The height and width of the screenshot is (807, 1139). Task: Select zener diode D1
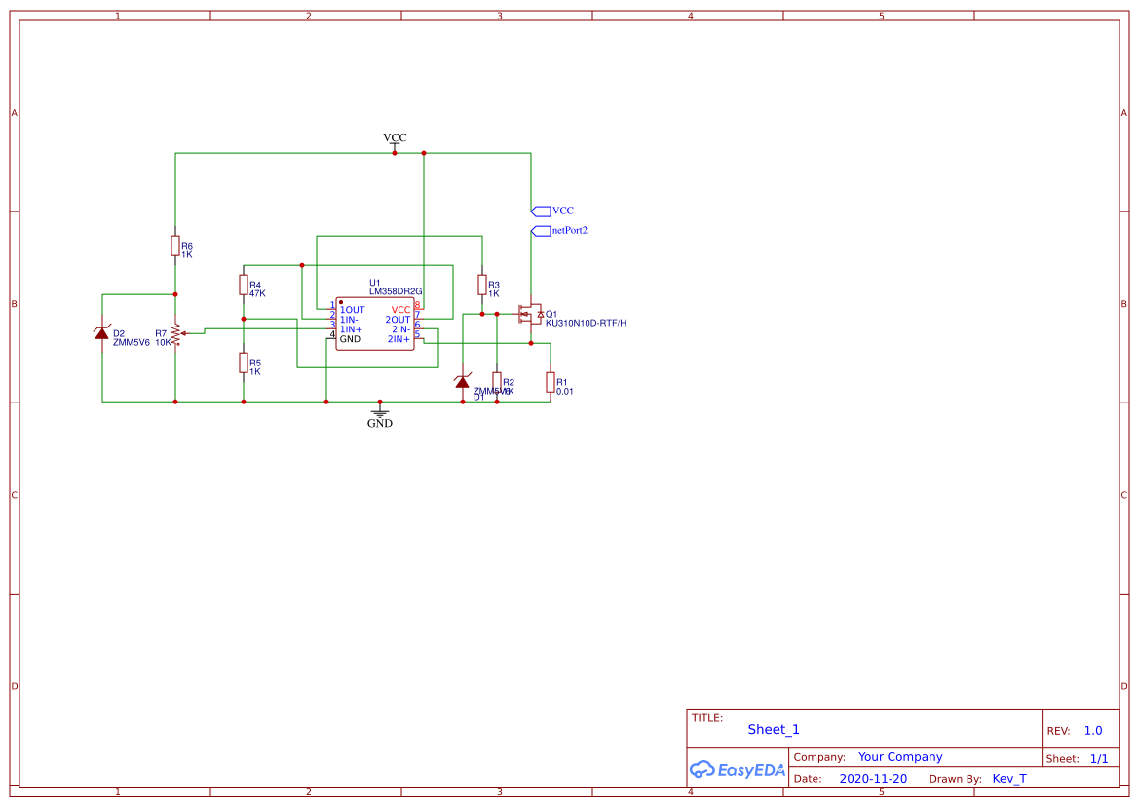tap(463, 382)
